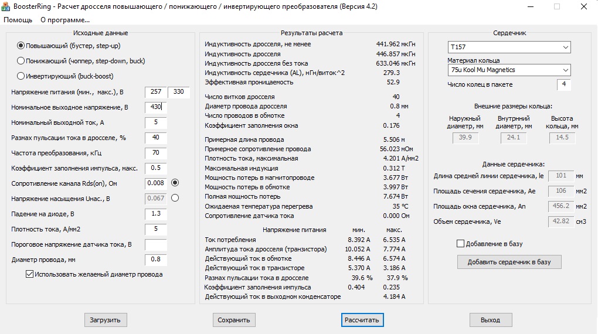Open the Помощь menu
Image resolution: width=598 pixels, height=334 pixels.
tap(18, 20)
